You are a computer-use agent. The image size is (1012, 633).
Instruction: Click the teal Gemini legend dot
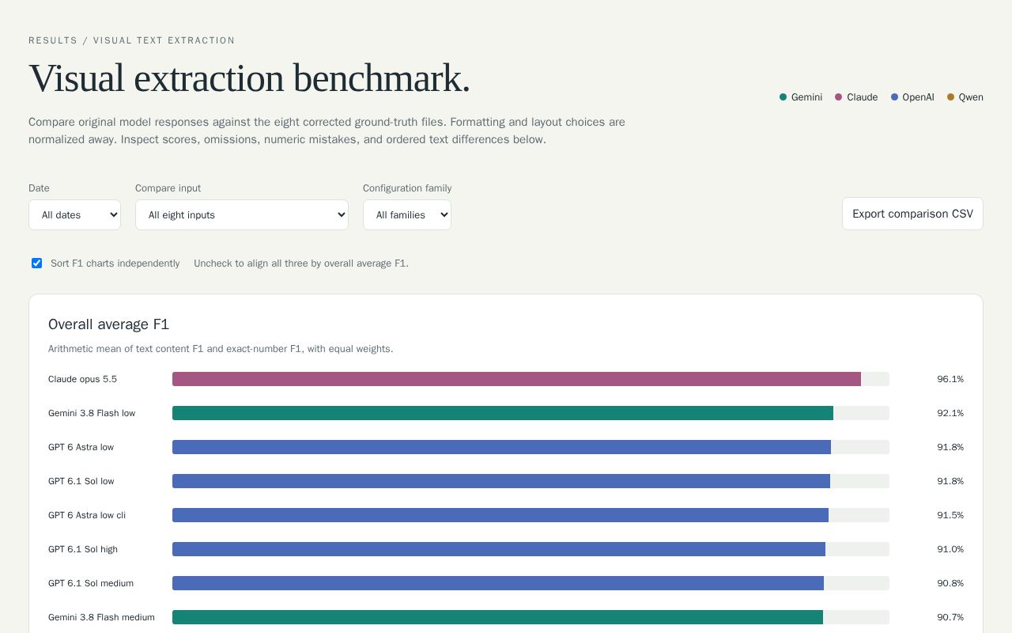(x=784, y=97)
